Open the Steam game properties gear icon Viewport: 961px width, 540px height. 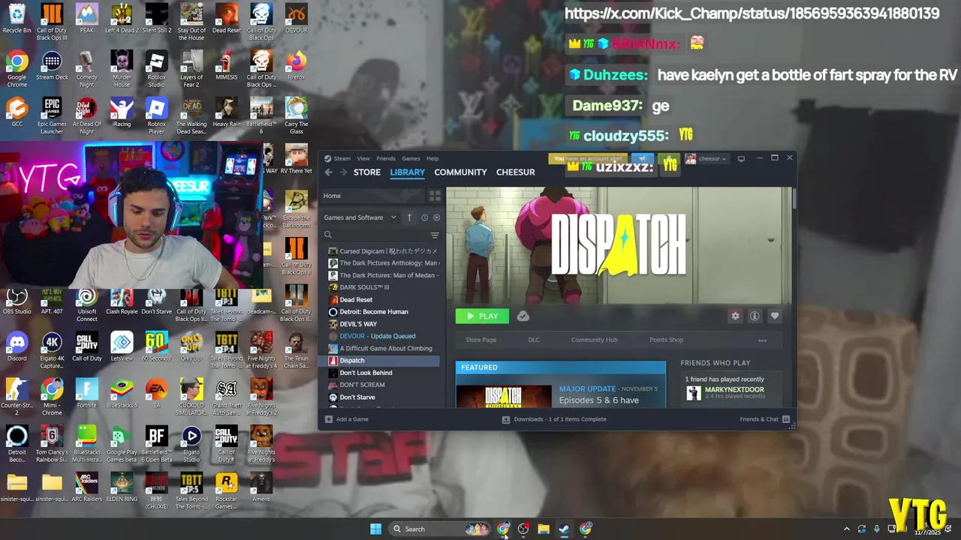[x=735, y=316]
